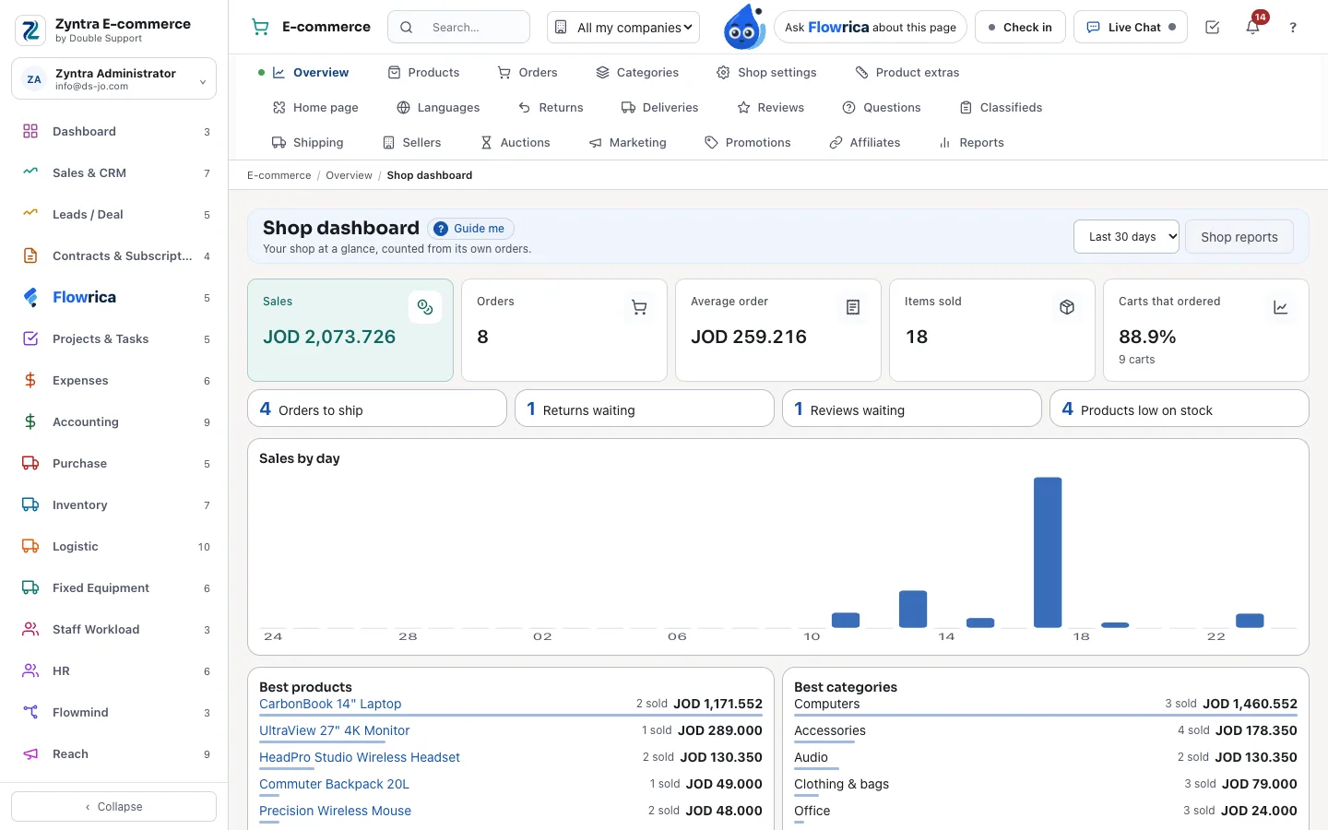Screen dimensions: 1328x830
Task: Click the coins icon in Sales card
Action: tap(425, 307)
